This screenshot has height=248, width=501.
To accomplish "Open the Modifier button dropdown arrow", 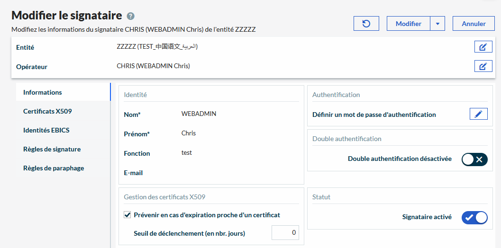I will [437, 24].
